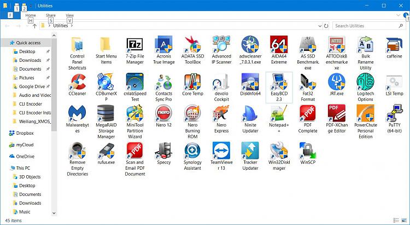The width and height of the screenshot is (410, 225).
Task: Click MiniTool Partition Wizard icon
Action: tap(135, 114)
